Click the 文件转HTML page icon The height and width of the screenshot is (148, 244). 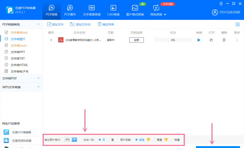[6, 65]
